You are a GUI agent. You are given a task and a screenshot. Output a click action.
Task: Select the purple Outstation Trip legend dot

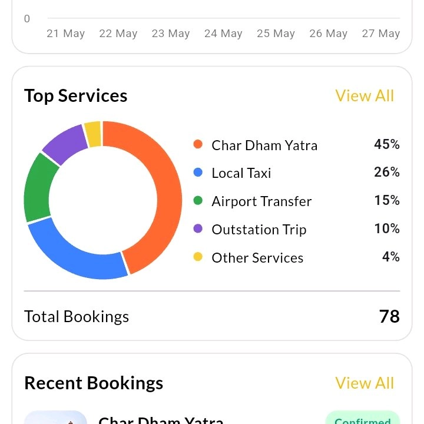click(x=198, y=228)
